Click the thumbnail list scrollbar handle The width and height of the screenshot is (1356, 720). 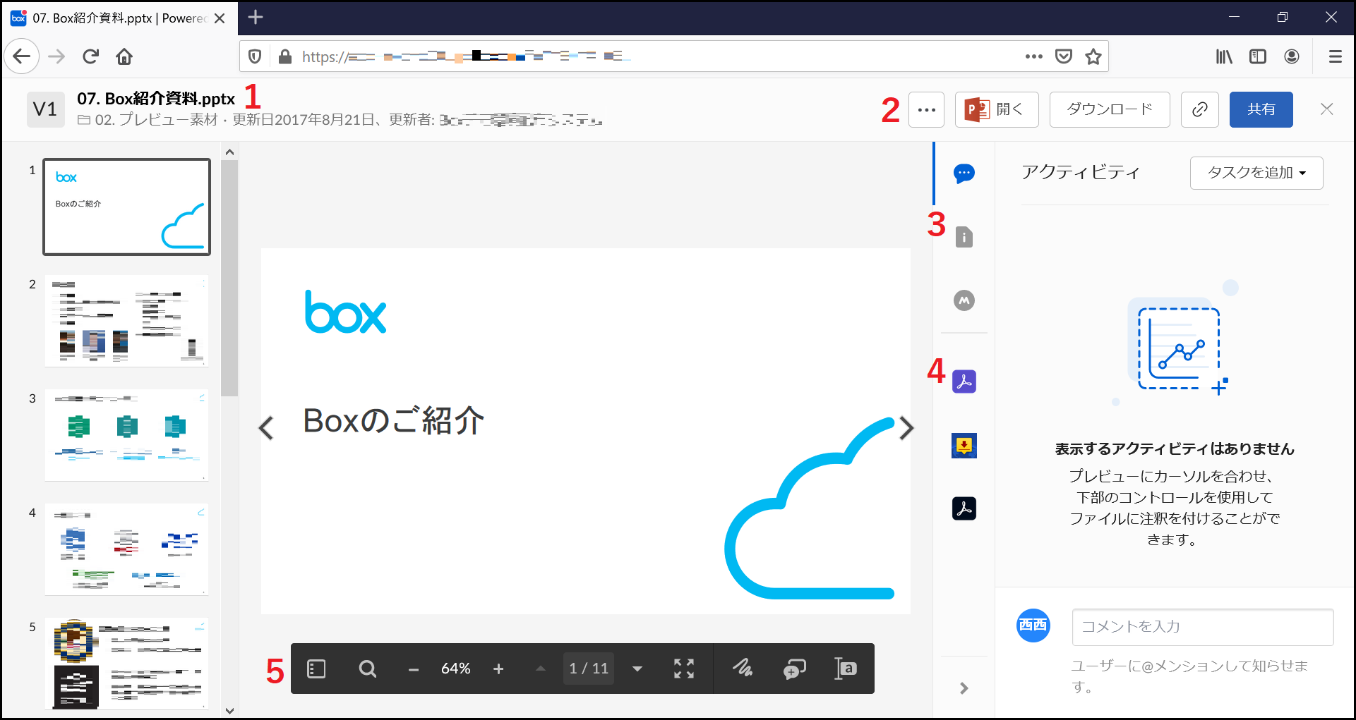click(229, 279)
